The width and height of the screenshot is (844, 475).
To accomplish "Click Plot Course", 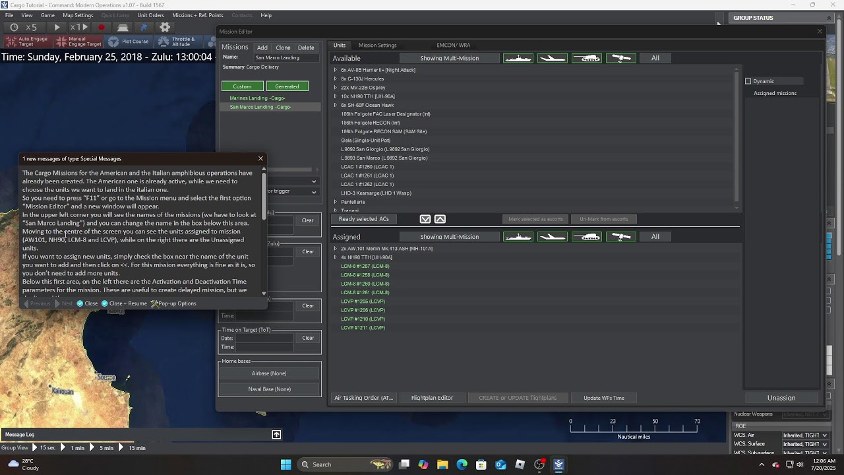I will click(x=129, y=42).
